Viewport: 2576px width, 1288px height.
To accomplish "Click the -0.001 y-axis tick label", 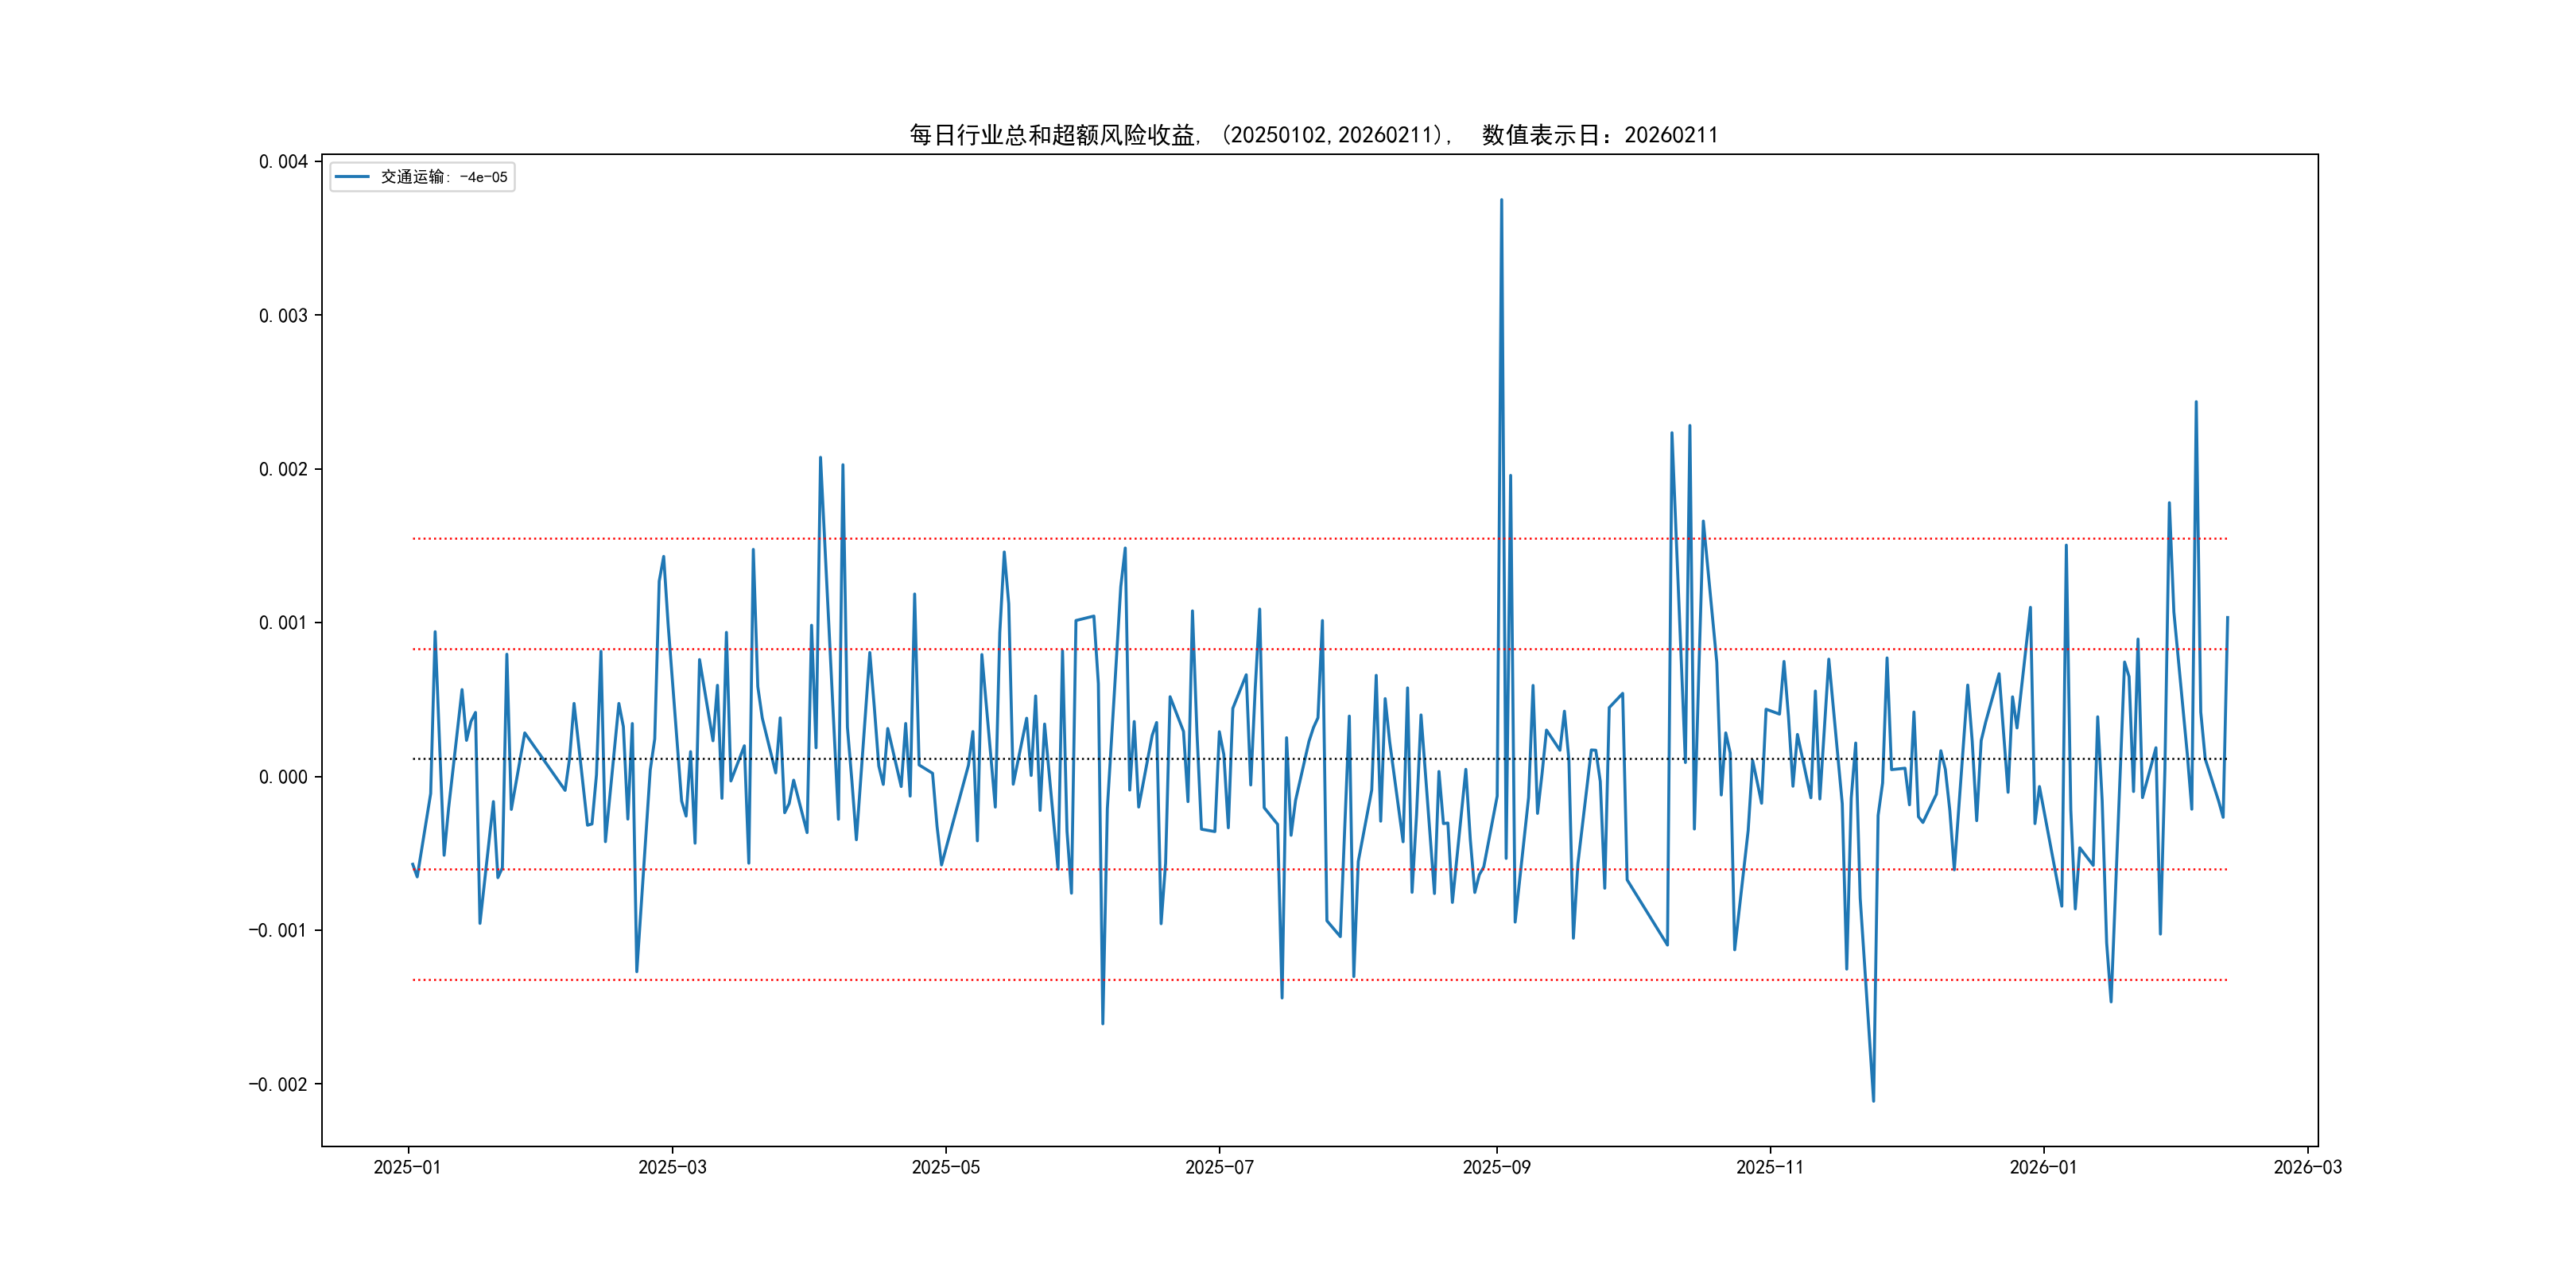I will (x=278, y=931).
